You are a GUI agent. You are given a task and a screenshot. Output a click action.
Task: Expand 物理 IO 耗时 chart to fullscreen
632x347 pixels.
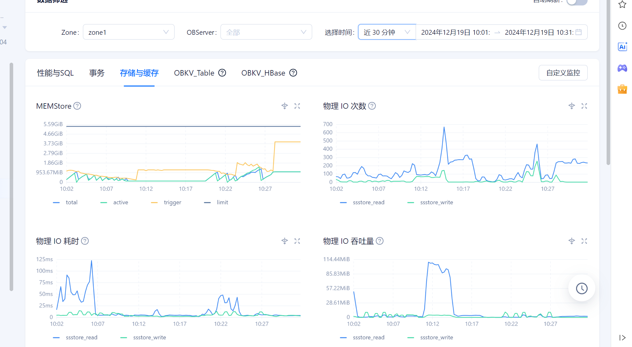pyautogui.click(x=297, y=241)
